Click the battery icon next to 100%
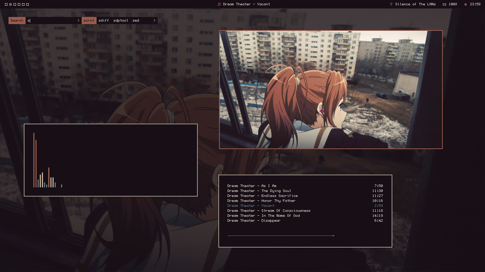 tap(445, 4)
